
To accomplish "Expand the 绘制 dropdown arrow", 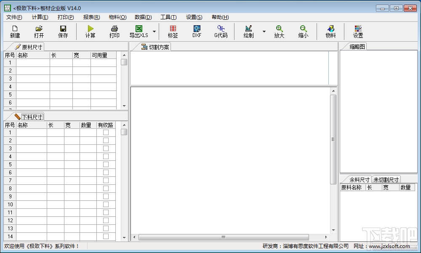I will tap(264, 32).
